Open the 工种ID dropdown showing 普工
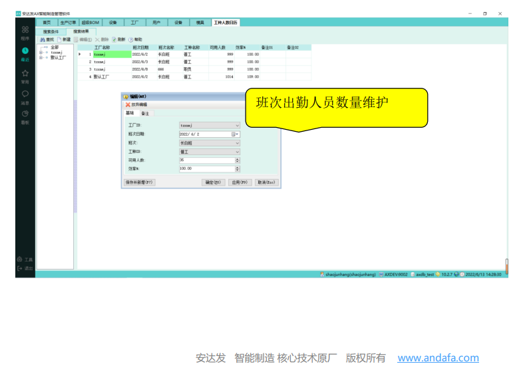The height and width of the screenshot is (372, 525). click(x=237, y=151)
